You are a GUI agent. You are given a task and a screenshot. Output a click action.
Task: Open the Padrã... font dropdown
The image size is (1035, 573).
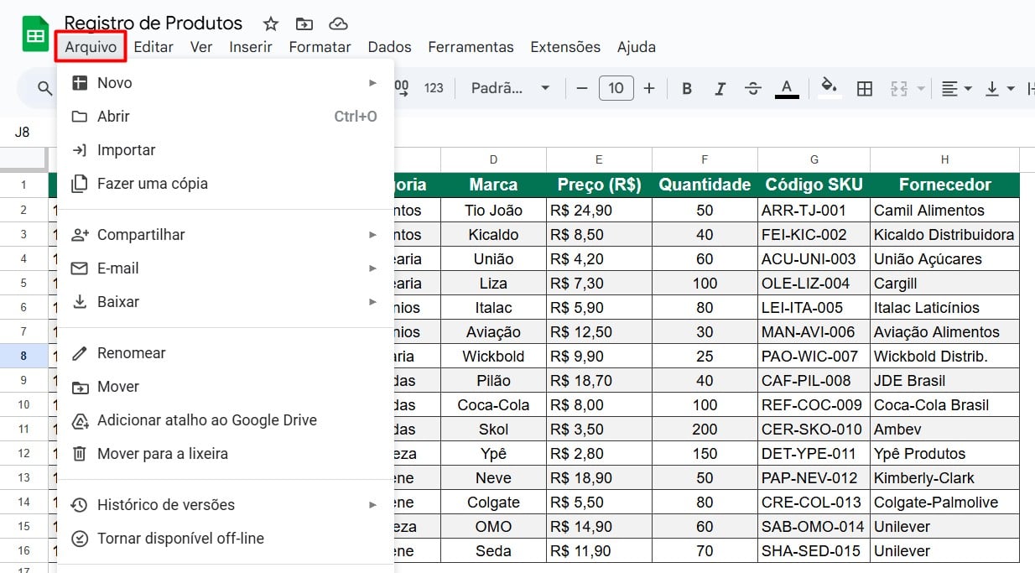510,88
